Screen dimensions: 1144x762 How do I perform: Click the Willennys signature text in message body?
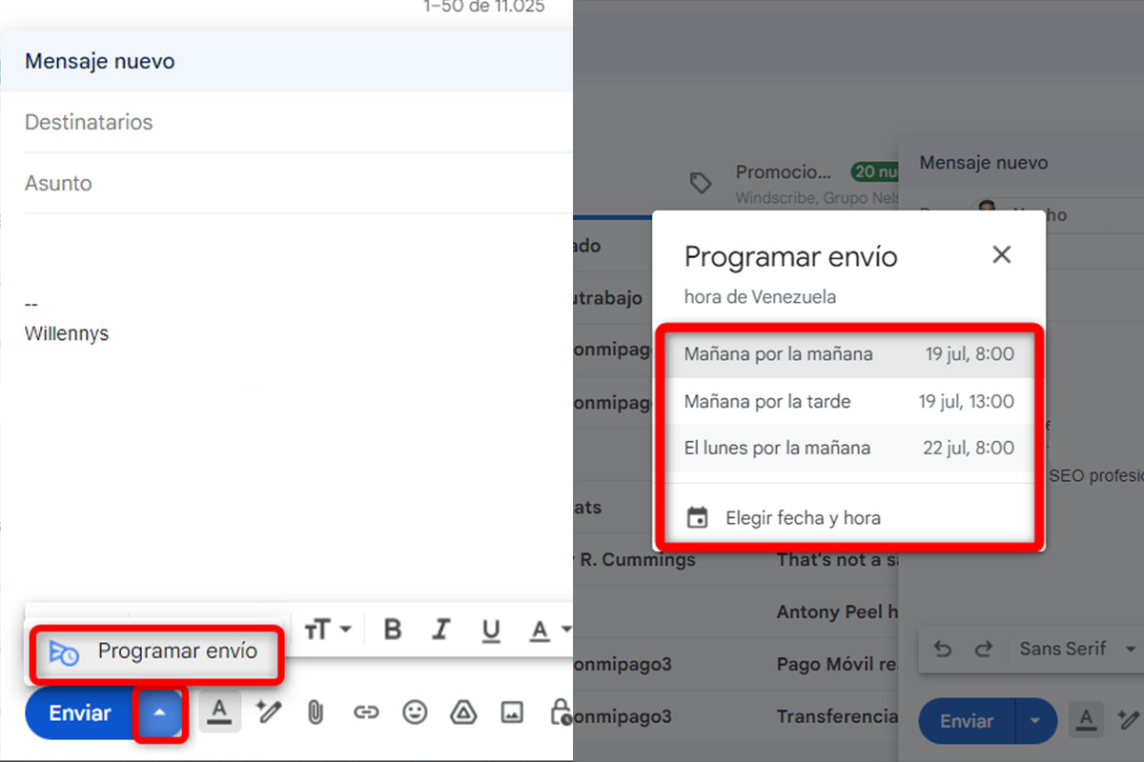tap(67, 334)
